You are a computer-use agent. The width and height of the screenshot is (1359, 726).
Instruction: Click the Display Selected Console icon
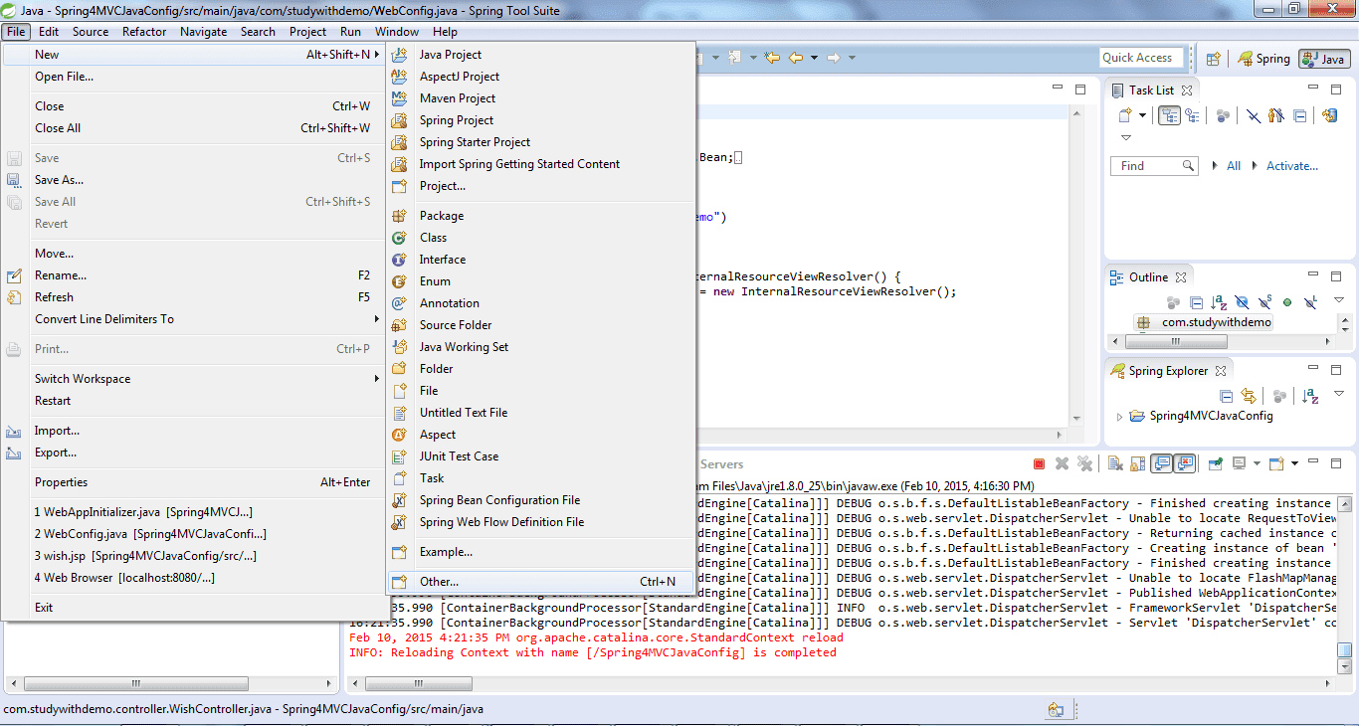[x=1239, y=463]
